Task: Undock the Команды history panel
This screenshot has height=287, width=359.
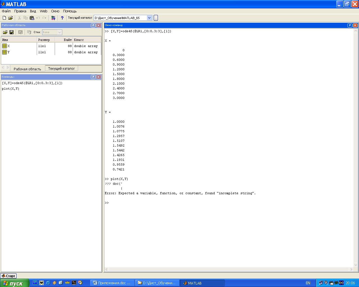Action: (93, 77)
